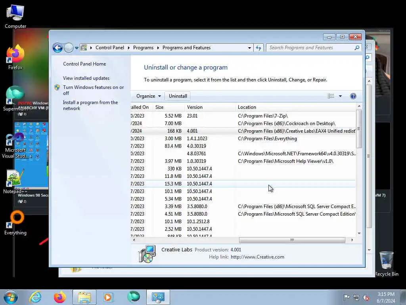This screenshot has height=305, width=406.
Task: Open Microsoft Visual Studio desktop shortcut
Action: pos(15,146)
